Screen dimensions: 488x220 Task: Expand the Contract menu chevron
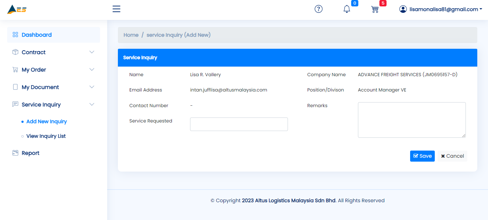click(92, 52)
